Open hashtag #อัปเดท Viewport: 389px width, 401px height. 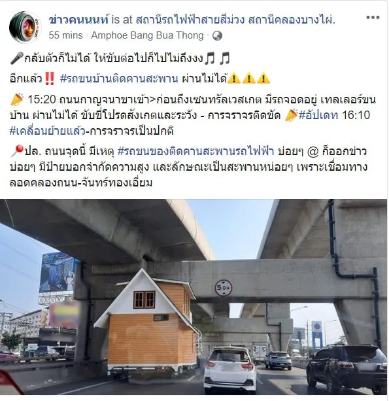318,115
